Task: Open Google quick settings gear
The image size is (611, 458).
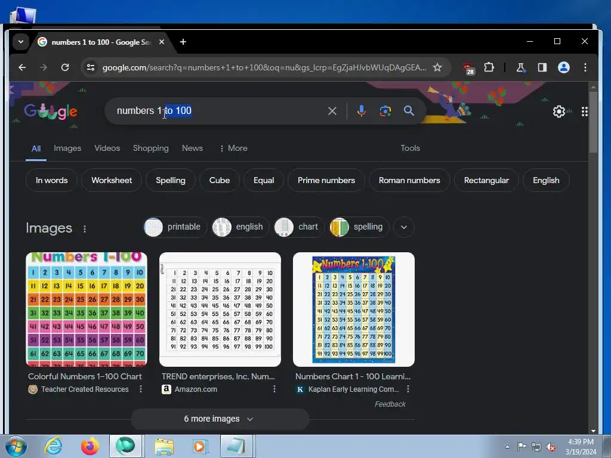Action: pyautogui.click(x=558, y=112)
